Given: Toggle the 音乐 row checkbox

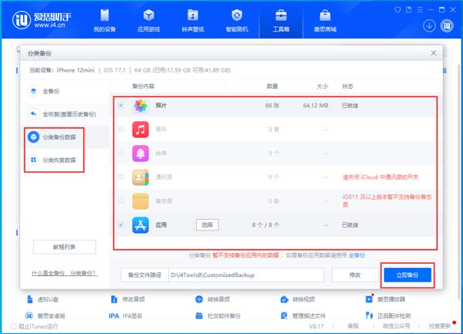Looking at the screenshot, I should point(120,129).
